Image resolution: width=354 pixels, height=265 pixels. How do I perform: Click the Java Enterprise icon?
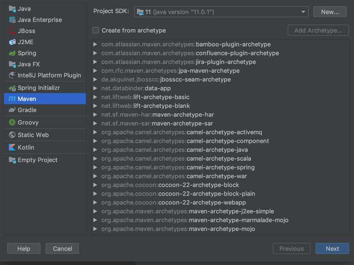point(12,20)
